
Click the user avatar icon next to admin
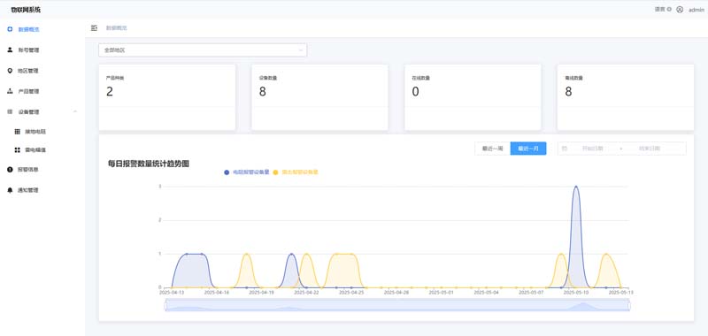(x=680, y=10)
